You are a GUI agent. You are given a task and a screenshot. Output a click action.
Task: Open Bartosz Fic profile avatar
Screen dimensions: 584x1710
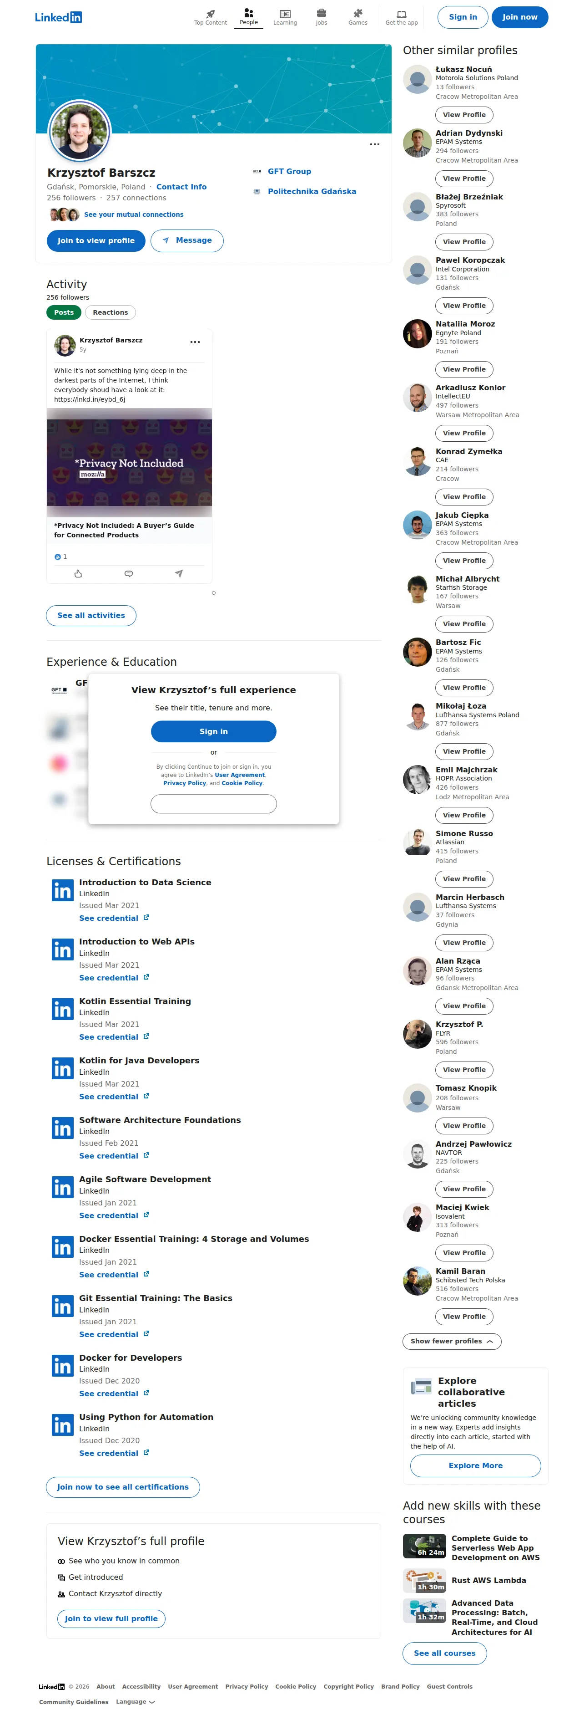[x=418, y=653]
